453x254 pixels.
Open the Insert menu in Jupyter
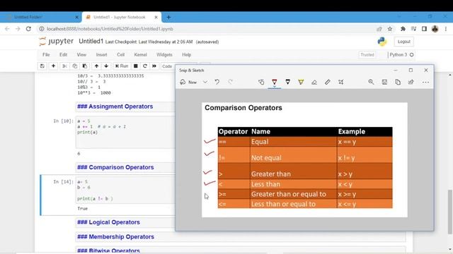(x=101, y=55)
